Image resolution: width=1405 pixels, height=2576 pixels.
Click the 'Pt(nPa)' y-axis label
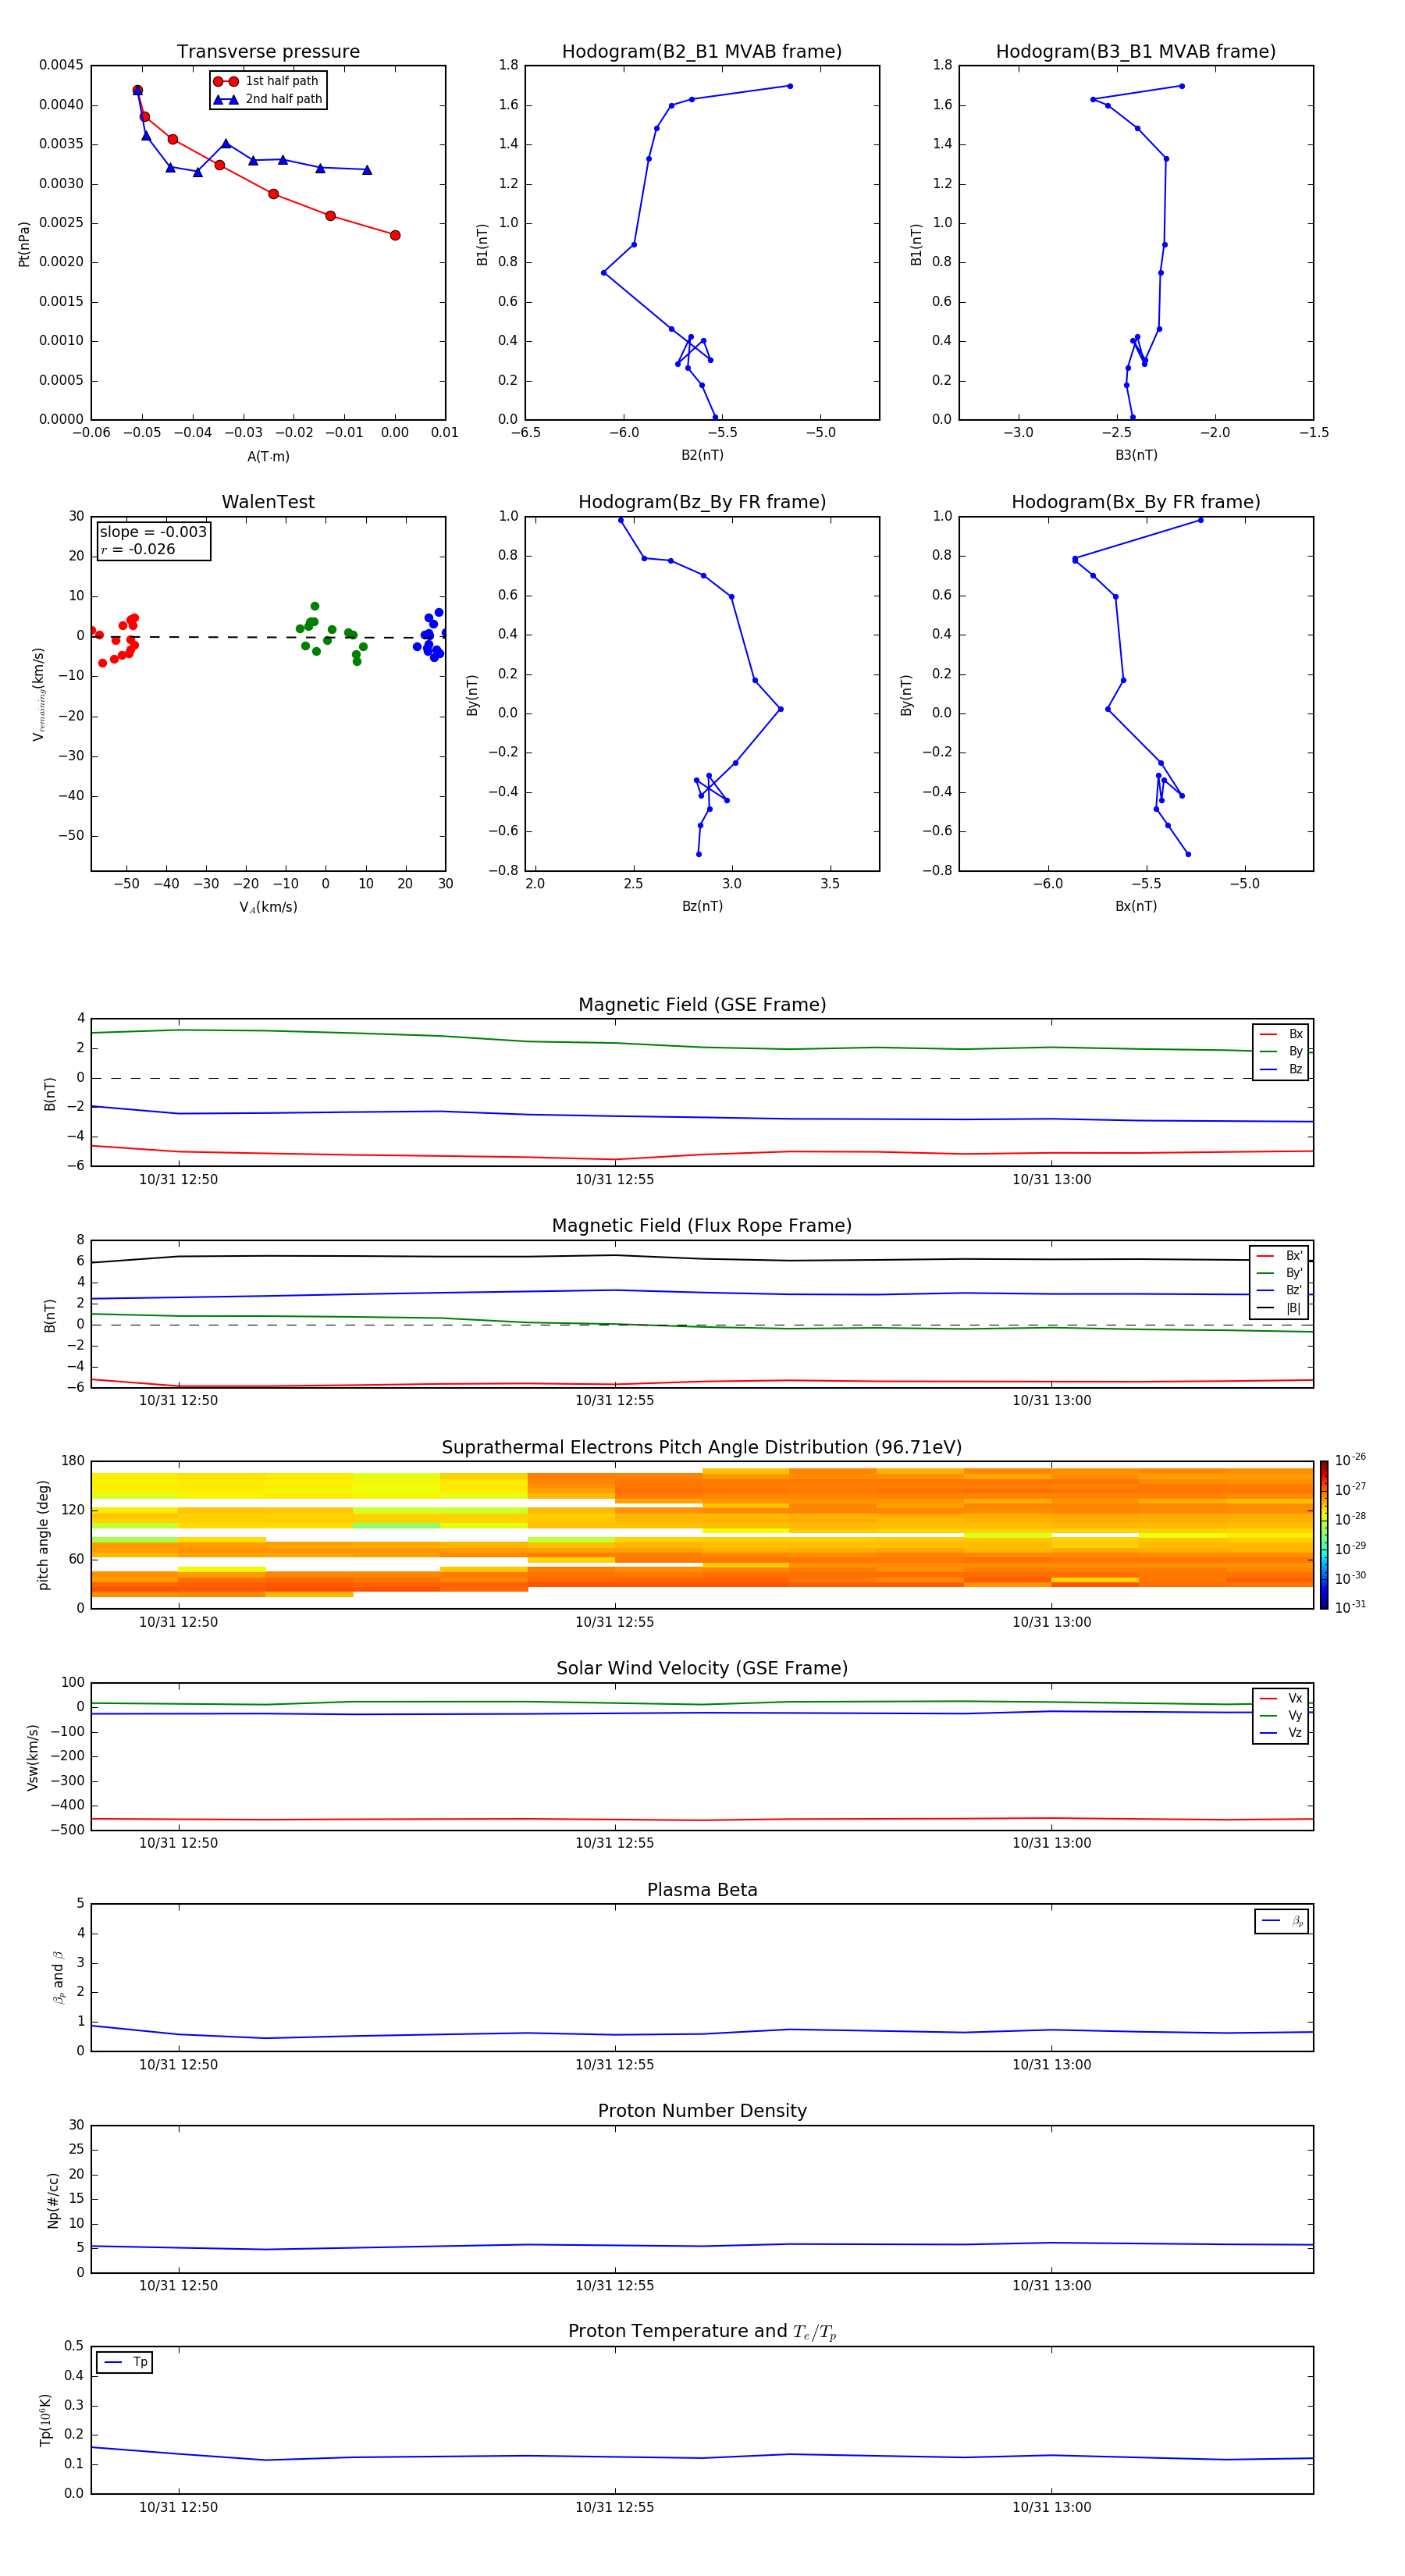click(24, 243)
